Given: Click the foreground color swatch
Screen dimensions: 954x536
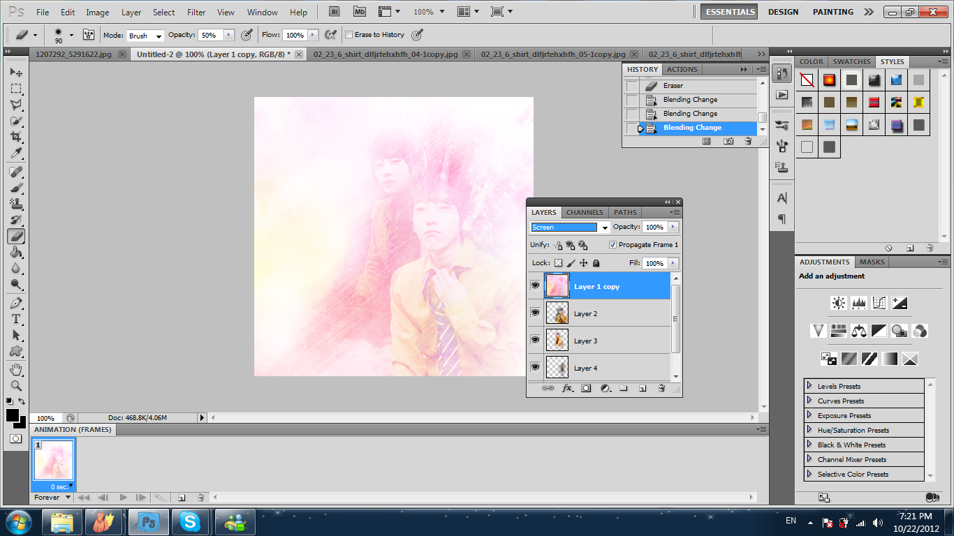Looking at the screenshot, I should point(13,416).
